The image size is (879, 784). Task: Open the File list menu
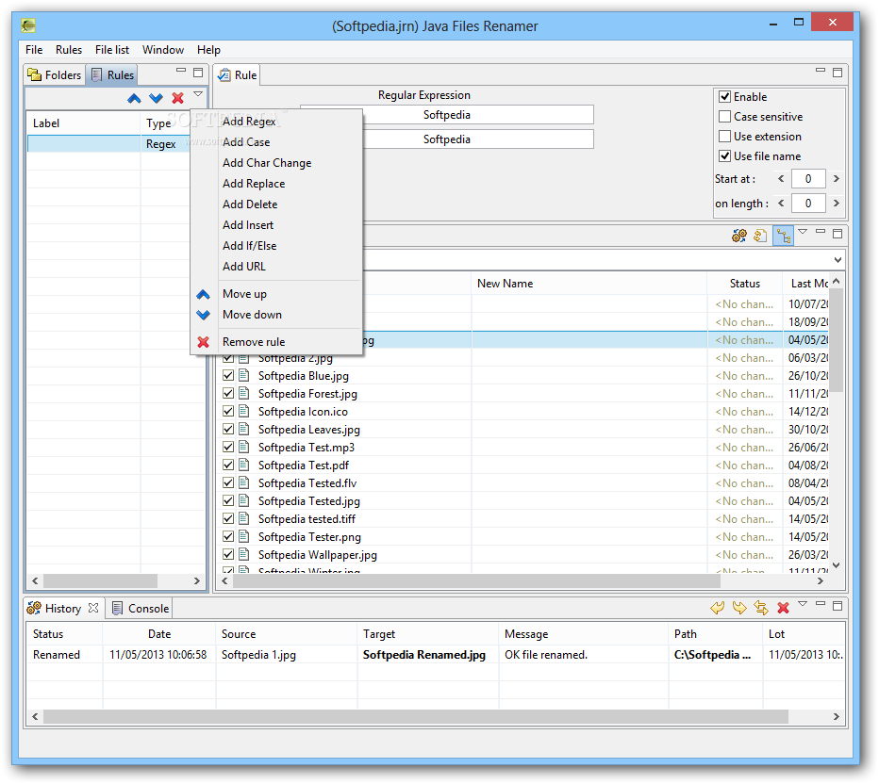coord(112,49)
